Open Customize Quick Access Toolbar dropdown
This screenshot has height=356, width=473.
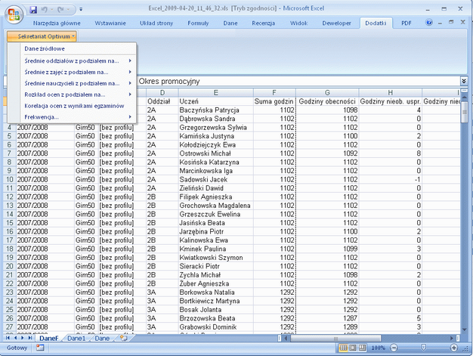click(81, 10)
